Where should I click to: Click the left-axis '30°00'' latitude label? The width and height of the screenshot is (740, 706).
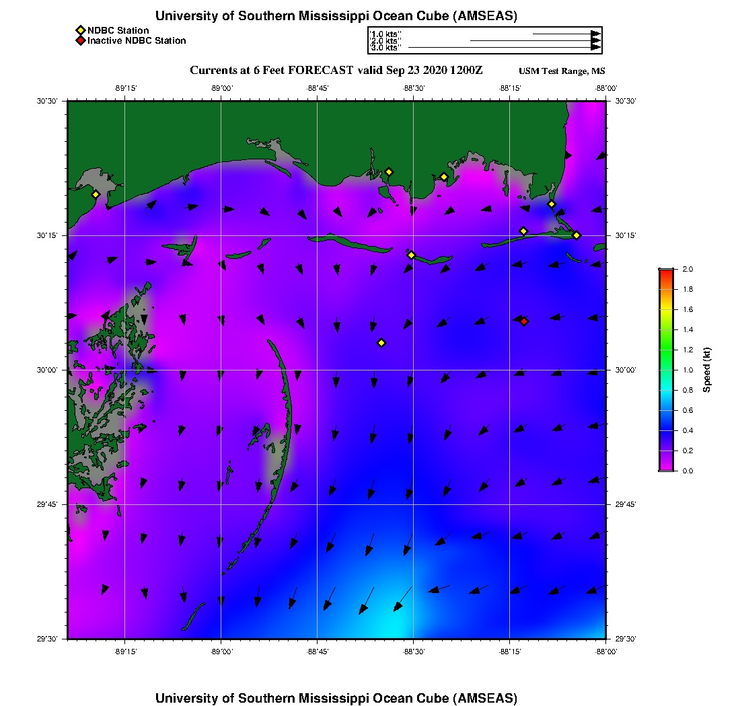pos(47,370)
